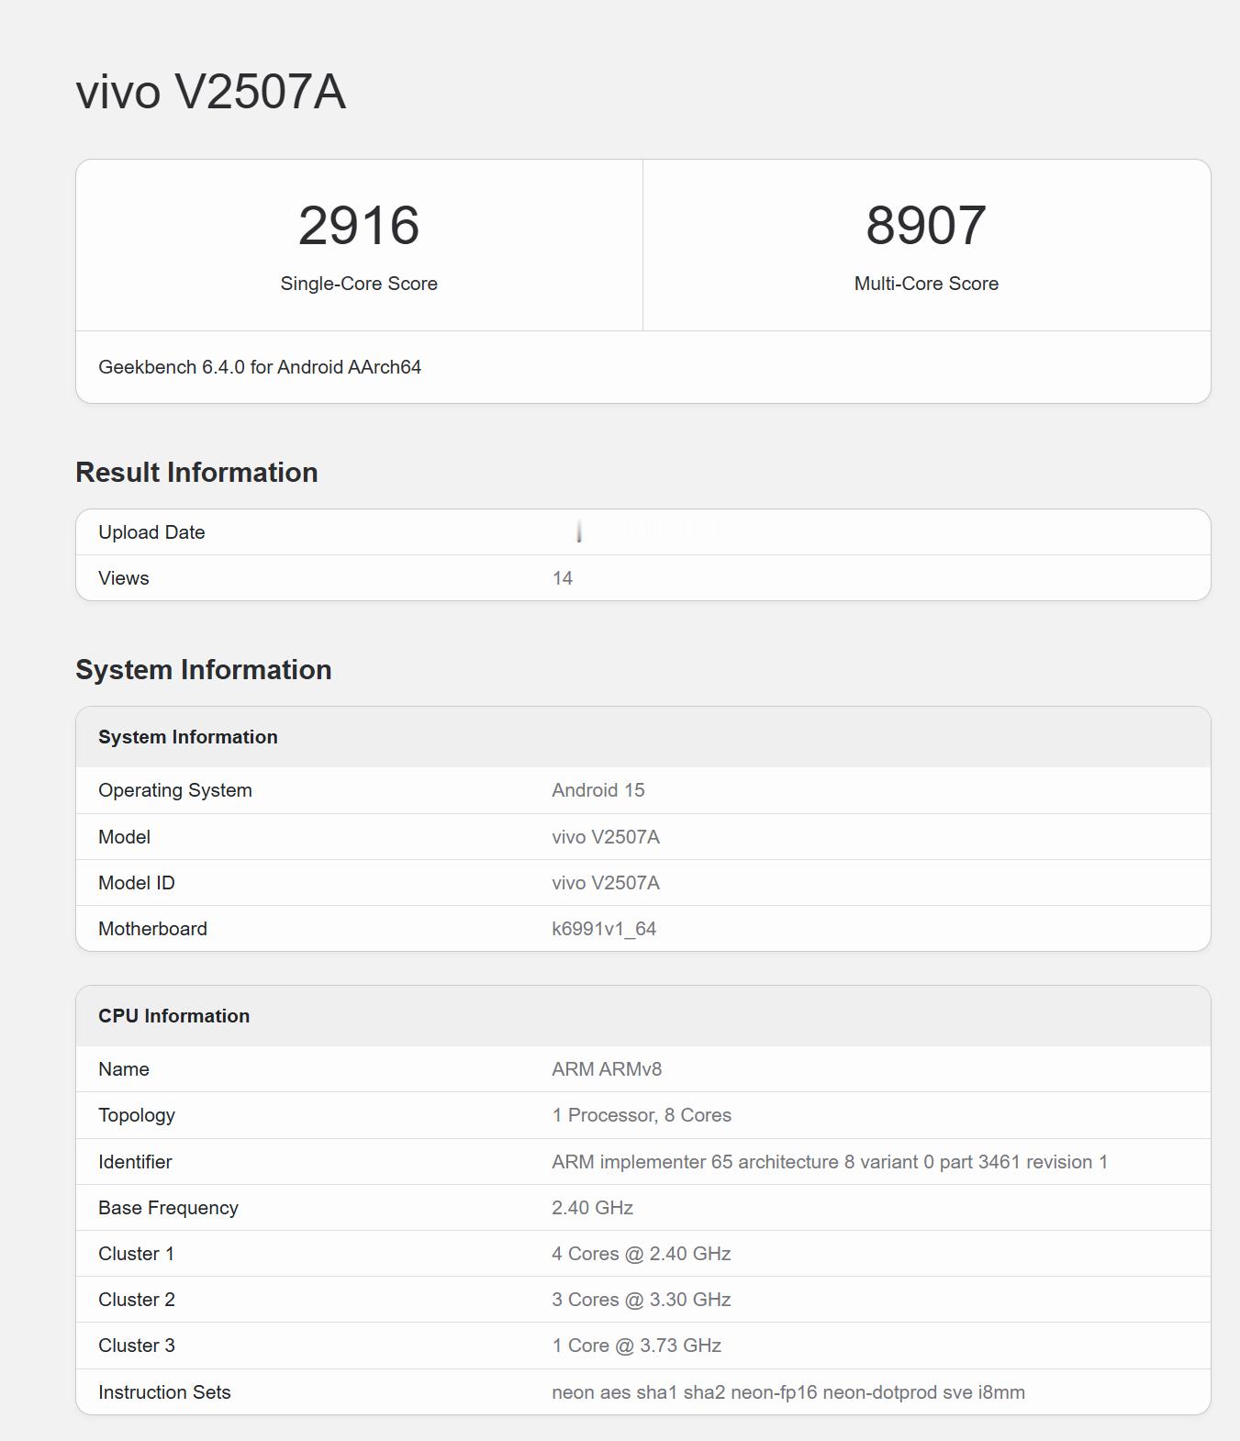Select the Android 15 value
This screenshot has width=1240, height=1441.
click(x=598, y=790)
